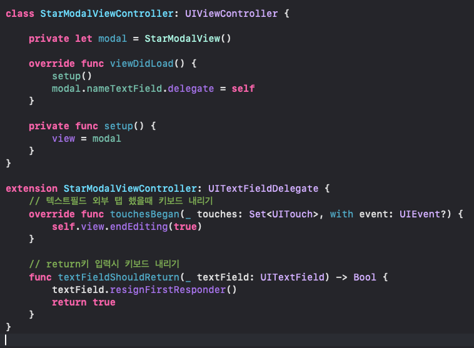
Task: Place cursor on the empty last line
Action: pyautogui.click(x=237, y=340)
